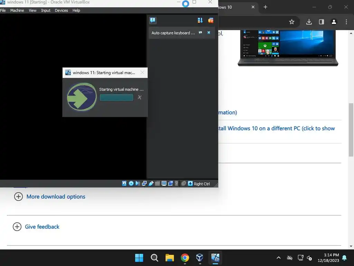Click the Right Ctrl host key label
The image size is (354, 266).
[x=202, y=184]
